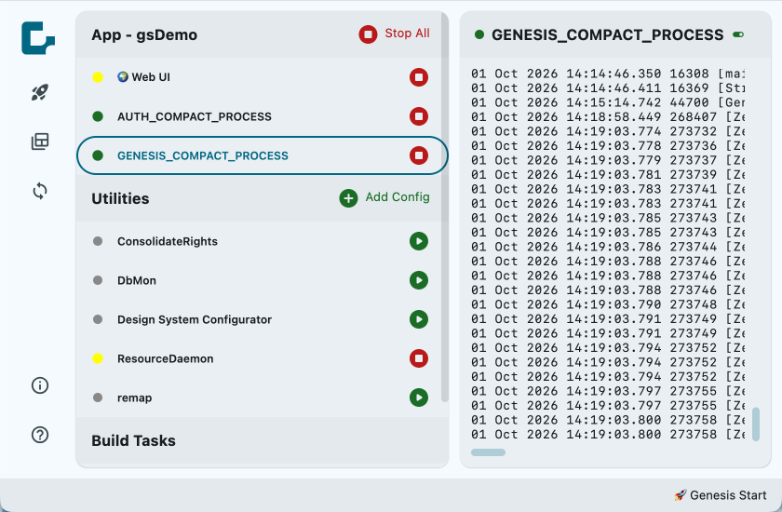Image resolution: width=782 pixels, height=512 pixels.
Task: Click the gray status dot for ConsolidateRights
Action: (98, 241)
